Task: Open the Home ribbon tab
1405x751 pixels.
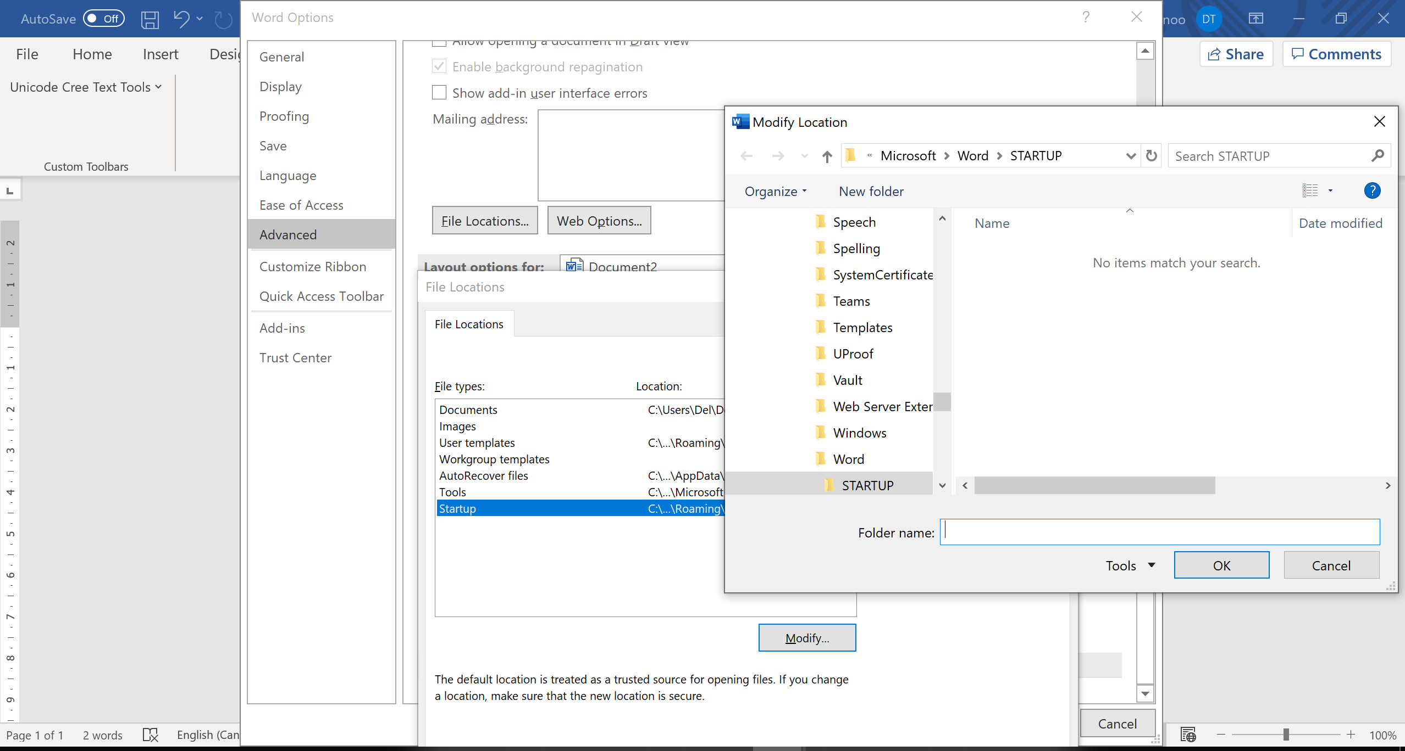Action: coord(92,54)
